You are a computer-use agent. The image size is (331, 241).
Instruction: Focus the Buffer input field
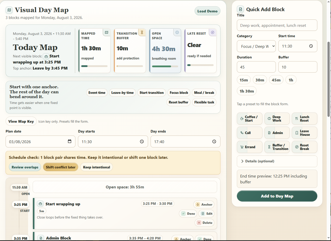[x=298, y=67]
